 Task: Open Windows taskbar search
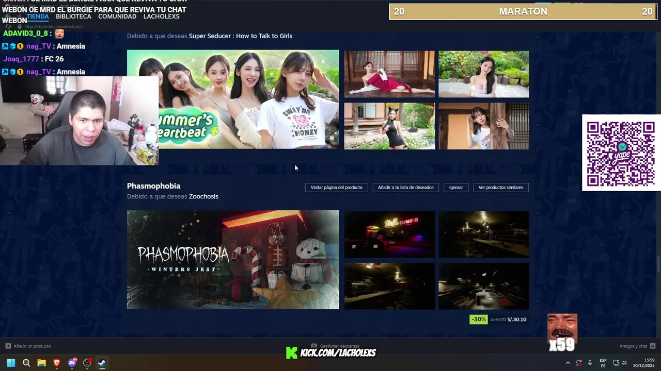26,363
